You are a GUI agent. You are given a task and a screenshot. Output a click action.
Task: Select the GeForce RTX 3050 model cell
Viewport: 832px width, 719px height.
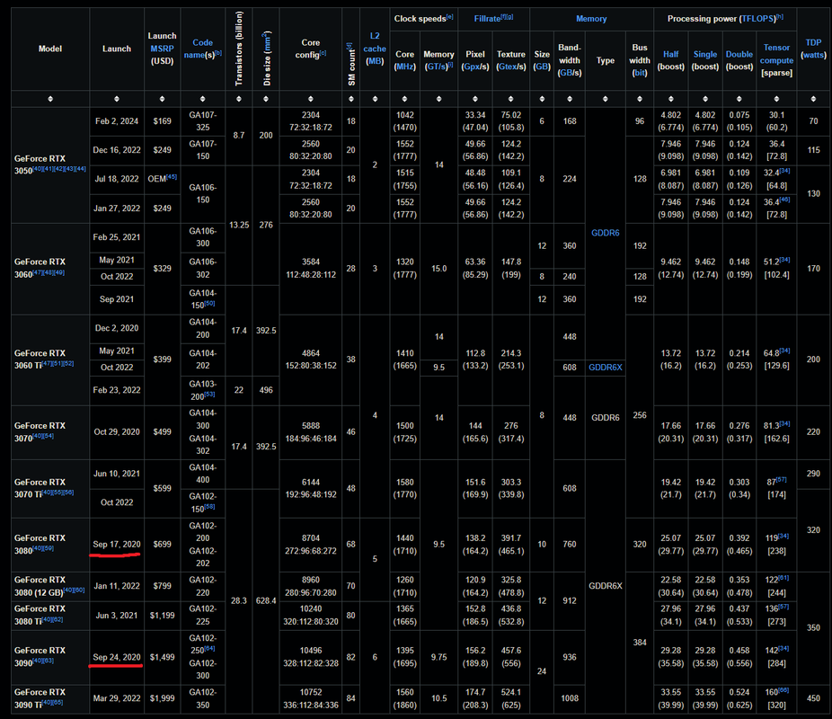tap(50, 165)
